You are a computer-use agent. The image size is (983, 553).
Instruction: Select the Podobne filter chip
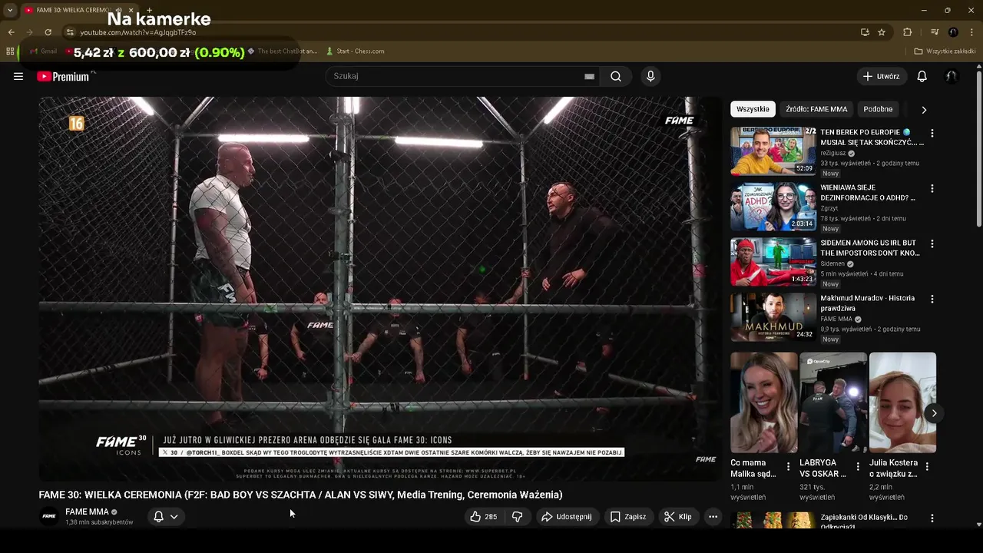coord(878,109)
